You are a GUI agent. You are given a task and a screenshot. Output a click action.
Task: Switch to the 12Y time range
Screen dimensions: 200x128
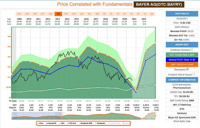pos(82,14)
